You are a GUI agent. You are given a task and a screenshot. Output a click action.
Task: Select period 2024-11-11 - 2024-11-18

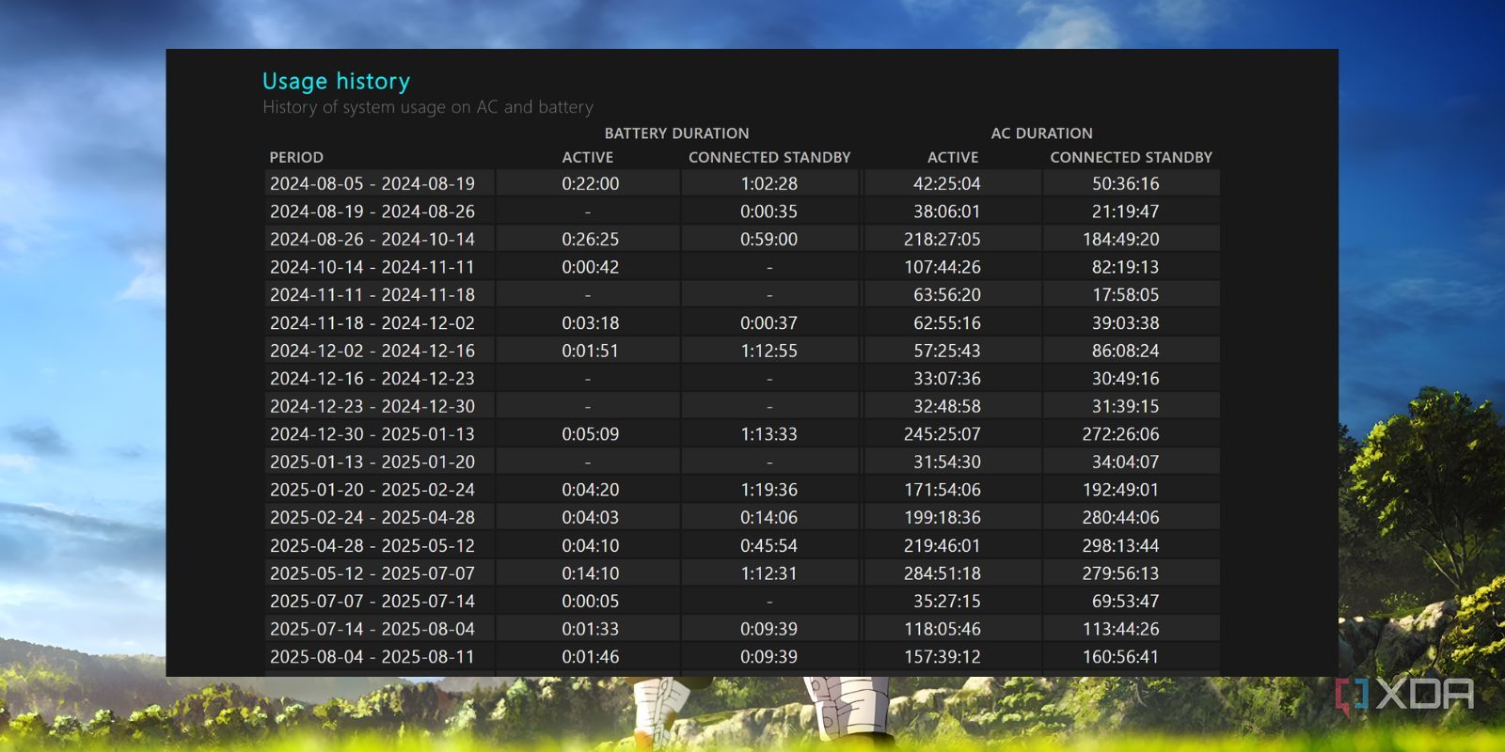(372, 294)
